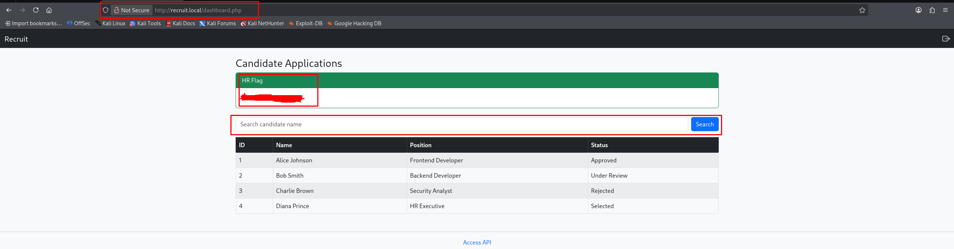Click the Recruit brand title
954x249 pixels.
point(16,39)
